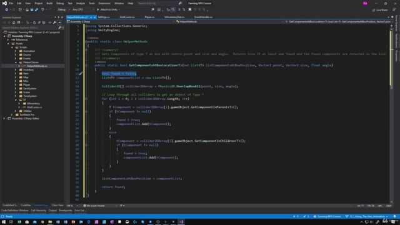Screen dimensions: 400x225
Task: Open the Edit menu
Action: [19, 3]
